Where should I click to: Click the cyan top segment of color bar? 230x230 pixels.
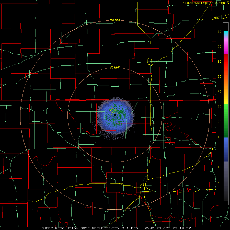pyautogui.click(x=226, y=34)
